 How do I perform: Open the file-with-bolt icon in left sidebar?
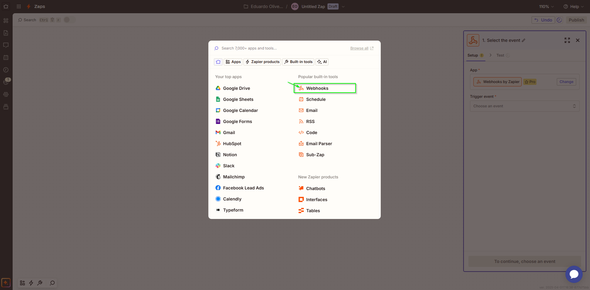(x=6, y=33)
